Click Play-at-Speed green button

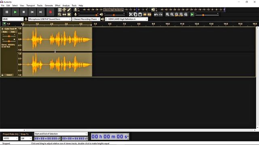[x=192, y=14]
